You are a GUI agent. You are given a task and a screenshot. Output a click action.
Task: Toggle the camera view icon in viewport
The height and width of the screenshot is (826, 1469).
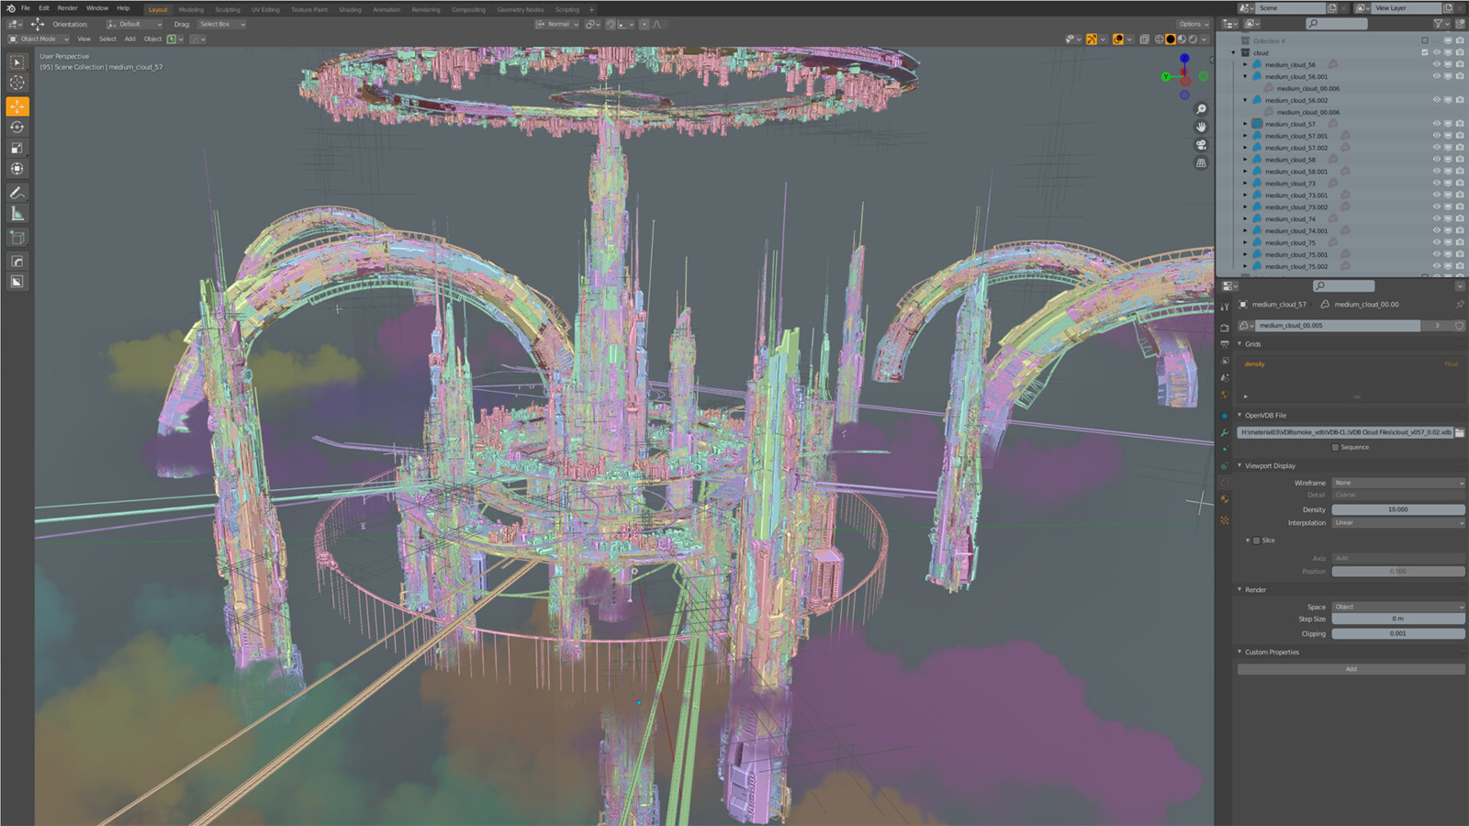coord(1201,145)
